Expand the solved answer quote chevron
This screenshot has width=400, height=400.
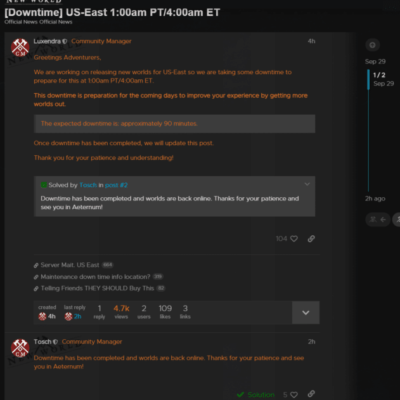[307, 184]
